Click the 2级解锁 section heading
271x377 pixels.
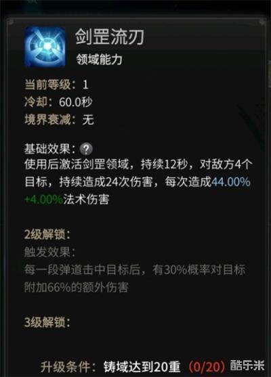pos(47,234)
